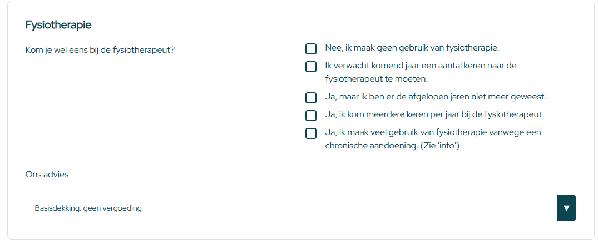Click the text line "fysiotherapeut te moeten."
This screenshot has height=244, width=598.
376,79
